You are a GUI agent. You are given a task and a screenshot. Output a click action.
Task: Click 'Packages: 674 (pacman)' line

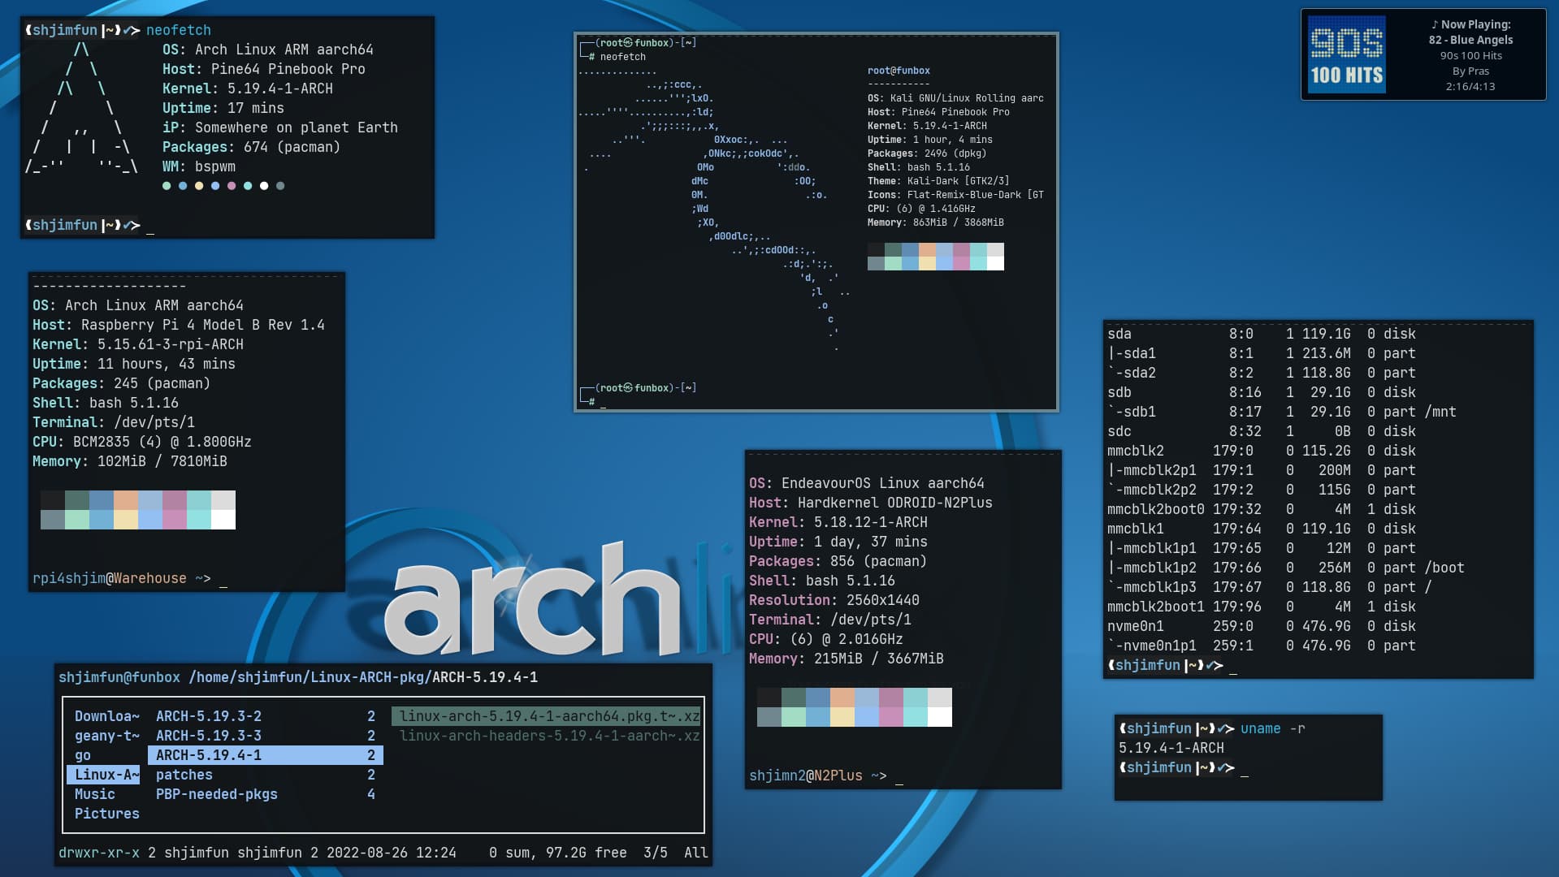(x=251, y=147)
